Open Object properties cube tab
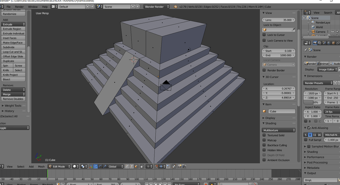Viewport: 340px width, 185px height. point(333,43)
